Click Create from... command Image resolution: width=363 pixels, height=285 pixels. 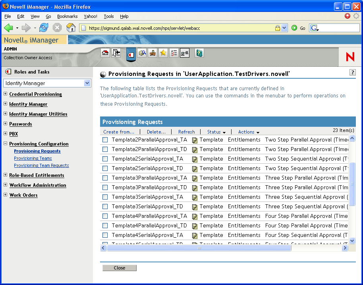point(119,132)
